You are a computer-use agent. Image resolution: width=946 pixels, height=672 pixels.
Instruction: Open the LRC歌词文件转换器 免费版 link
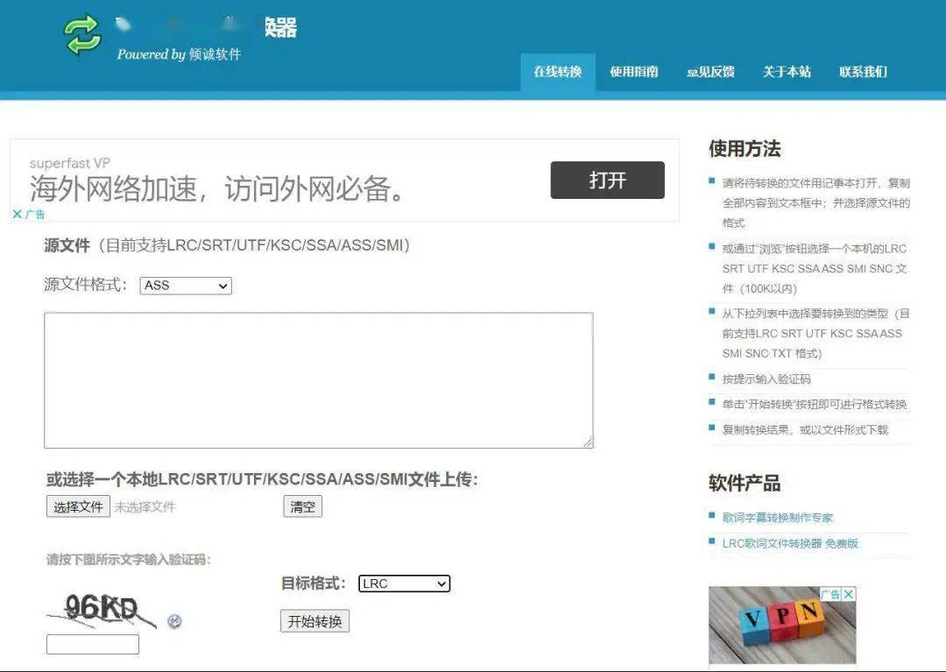[x=790, y=543]
